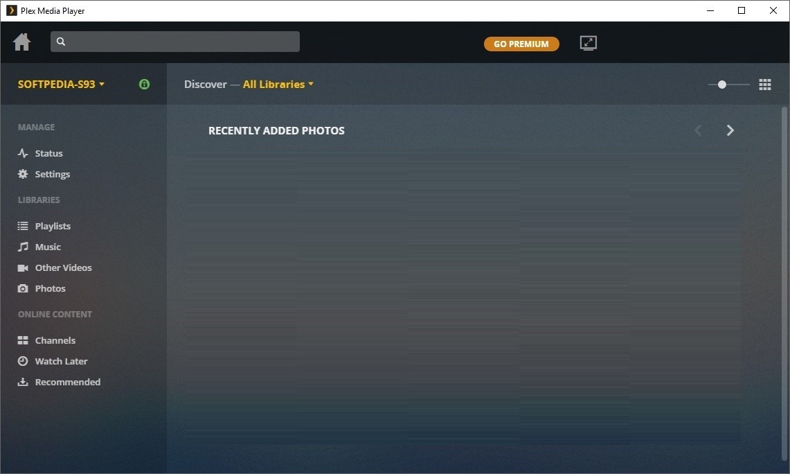The height and width of the screenshot is (474, 790).
Task: Select the Status activity icon
Action: click(x=23, y=152)
